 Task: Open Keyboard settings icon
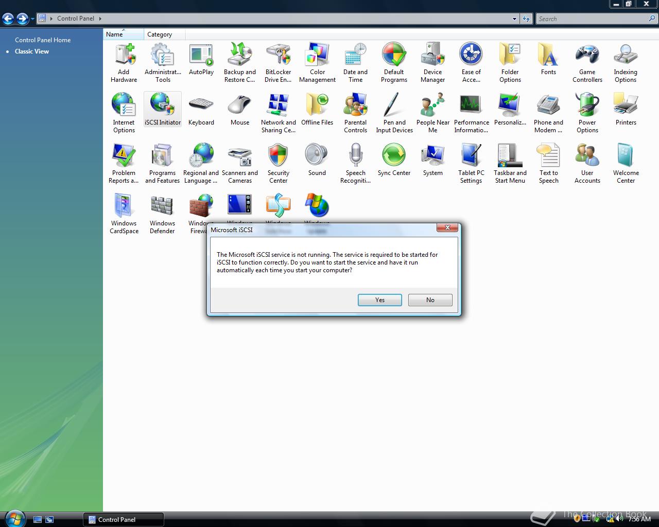point(201,109)
